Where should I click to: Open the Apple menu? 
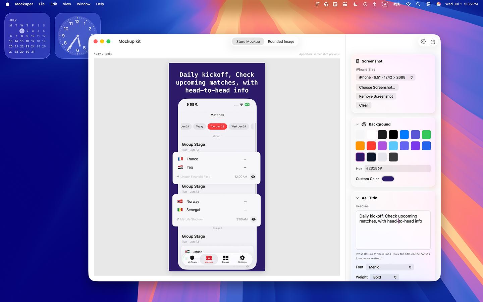[x=7, y=4]
